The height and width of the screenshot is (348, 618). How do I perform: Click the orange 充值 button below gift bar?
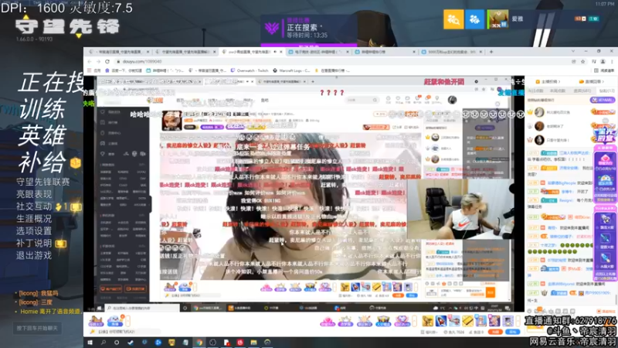pyautogui.click(x=495, y=333)
